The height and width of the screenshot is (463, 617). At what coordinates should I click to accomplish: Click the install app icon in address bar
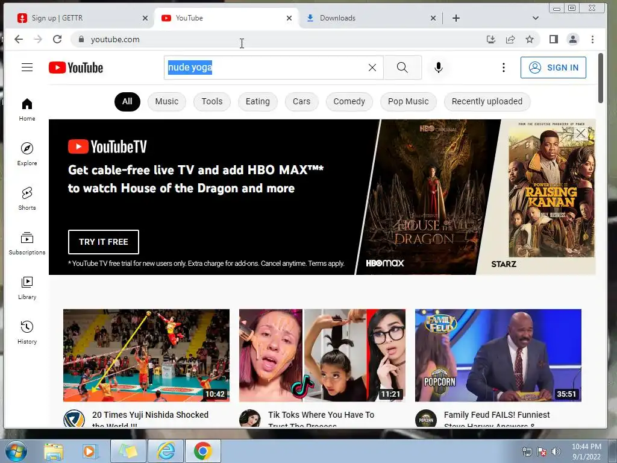(490, 39)
